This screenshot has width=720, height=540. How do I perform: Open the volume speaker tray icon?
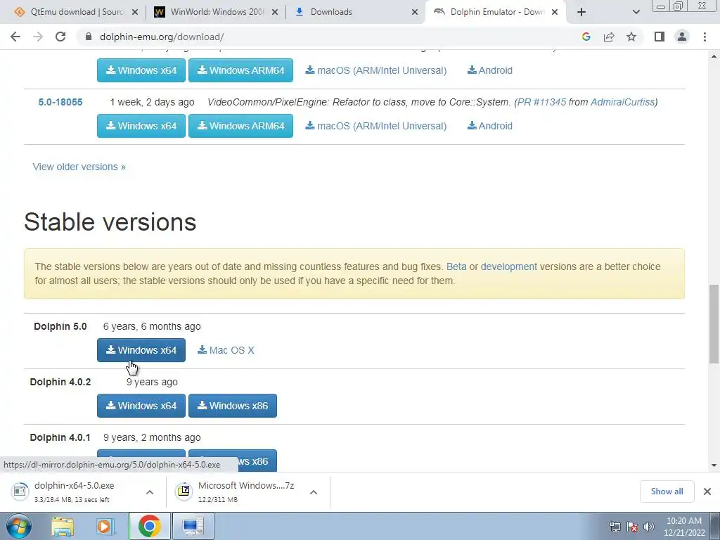(x=648, y=527)
